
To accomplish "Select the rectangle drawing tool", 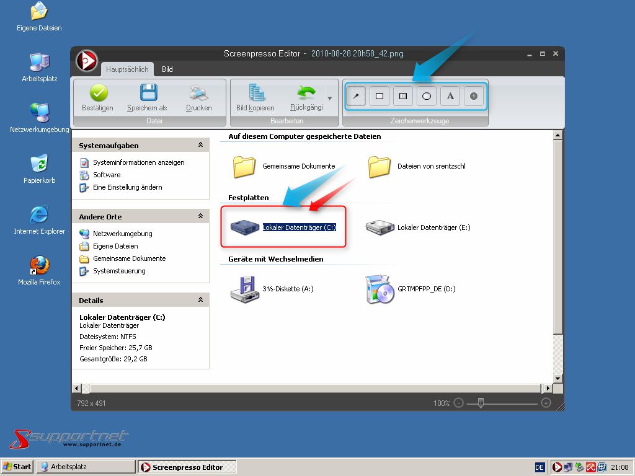I will (x=380, y=96).
